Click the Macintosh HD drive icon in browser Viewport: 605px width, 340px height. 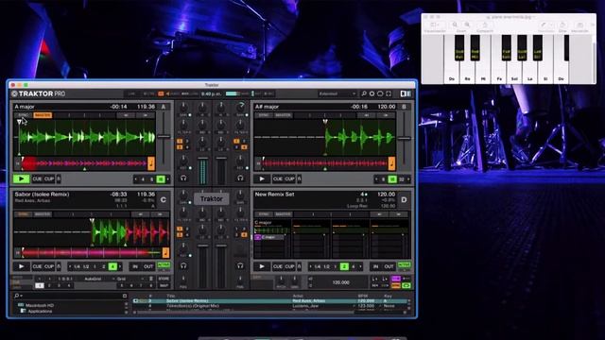click(x=21, y=305)
